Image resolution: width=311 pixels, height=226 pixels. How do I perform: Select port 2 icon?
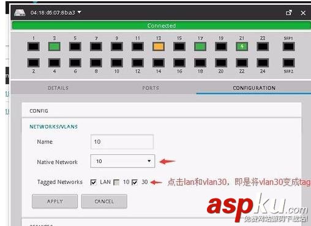click(x=34, y=63)
